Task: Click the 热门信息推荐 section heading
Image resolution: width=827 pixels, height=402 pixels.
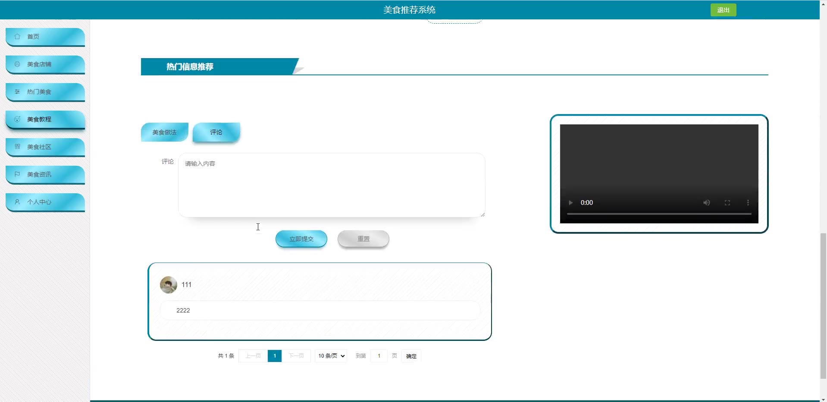Action: tap(190, 67)
